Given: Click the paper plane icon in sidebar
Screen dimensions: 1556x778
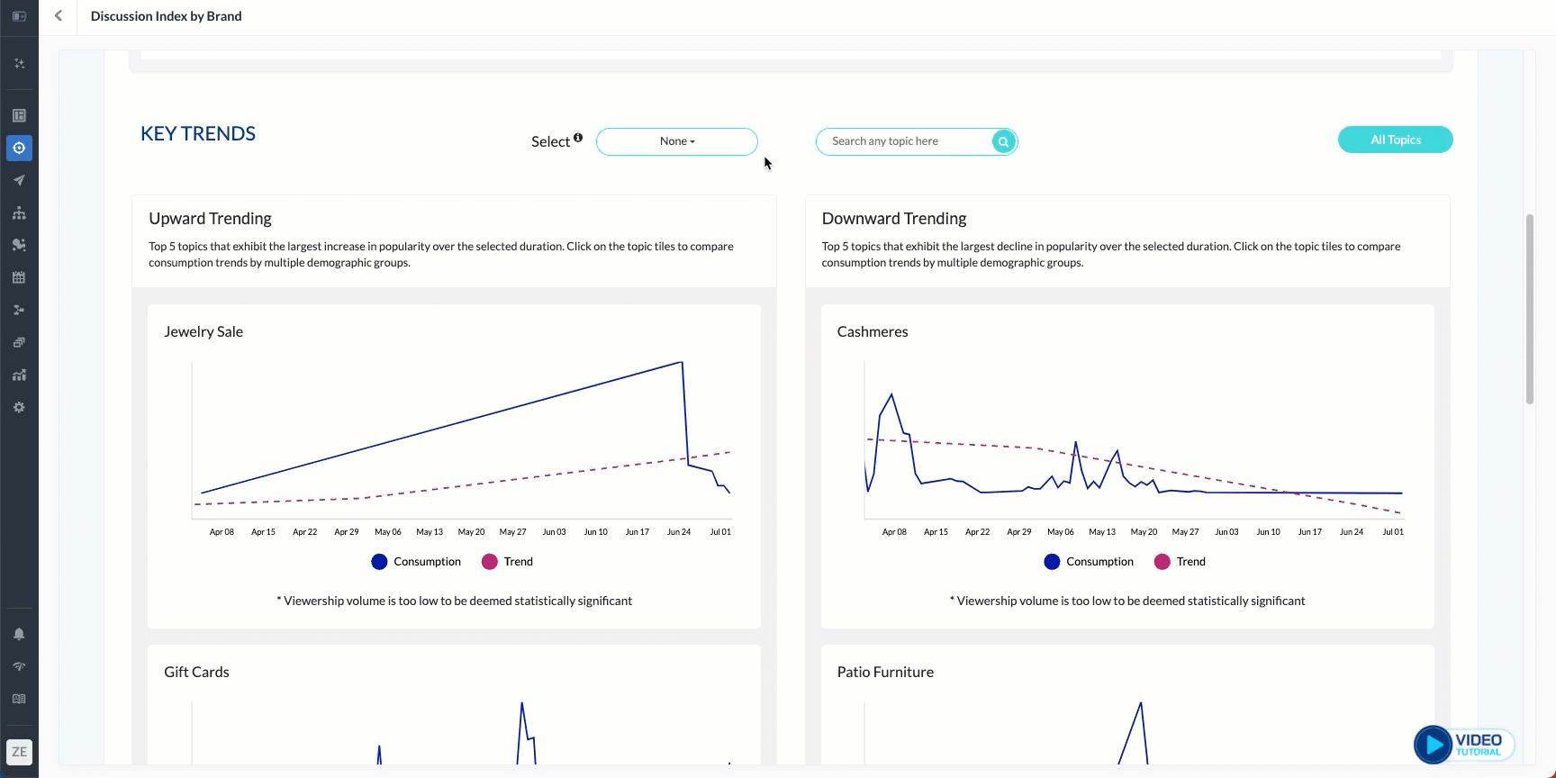Looking at the screenshot, I should click(19, 180).
